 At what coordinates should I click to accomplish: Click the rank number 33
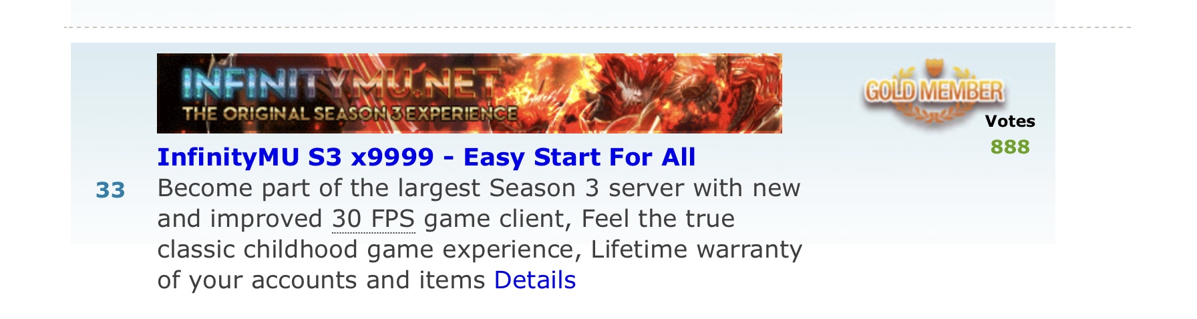click(x=110, y=191)
